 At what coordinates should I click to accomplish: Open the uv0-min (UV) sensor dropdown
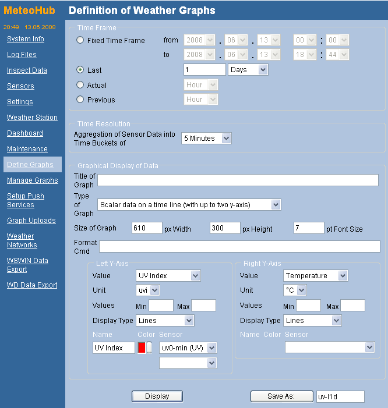click(188, 347)
